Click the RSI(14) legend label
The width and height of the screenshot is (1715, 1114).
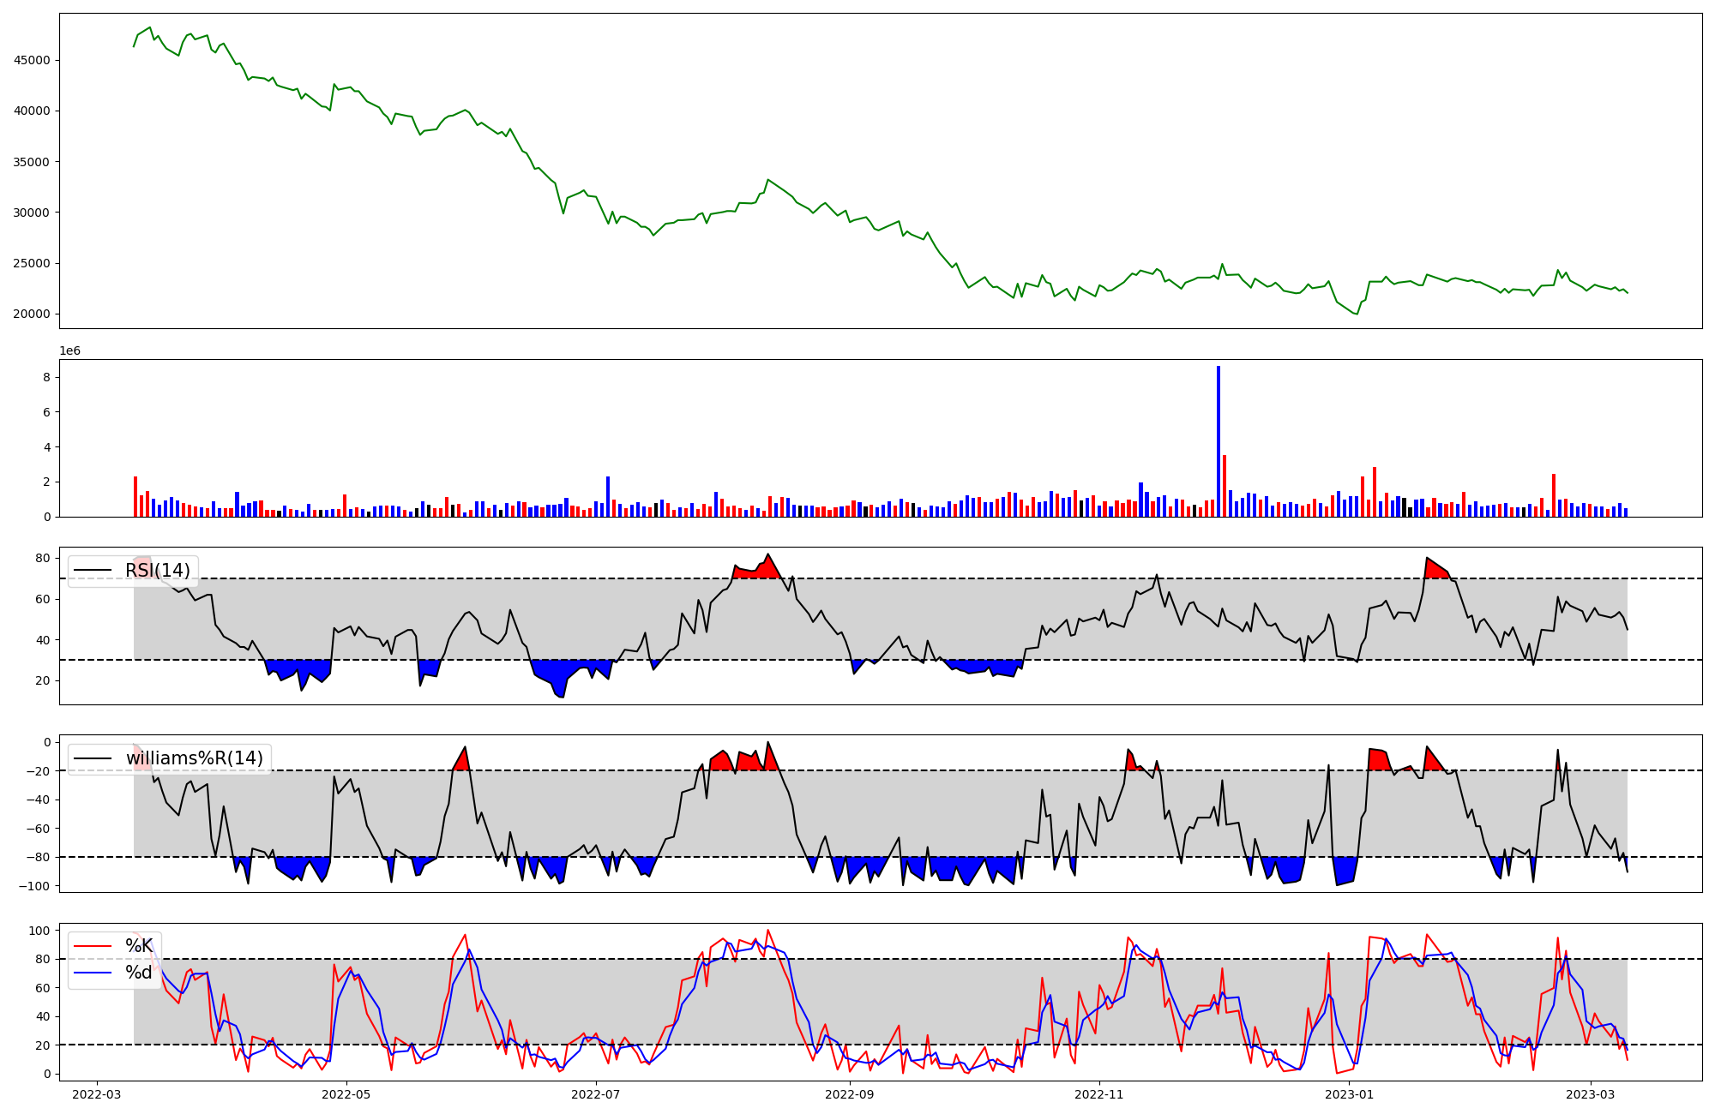coord(158,571)
